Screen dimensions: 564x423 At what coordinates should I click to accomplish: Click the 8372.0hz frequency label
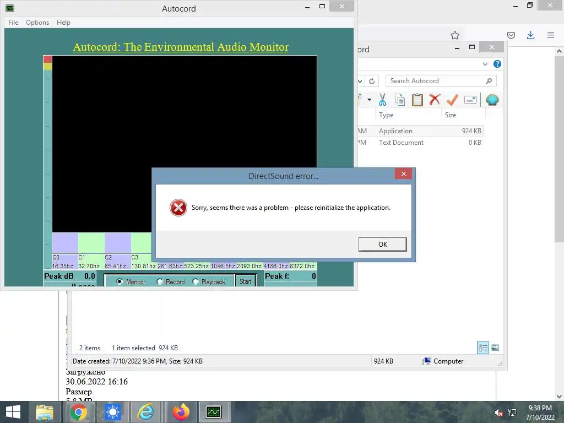point(302,266)
